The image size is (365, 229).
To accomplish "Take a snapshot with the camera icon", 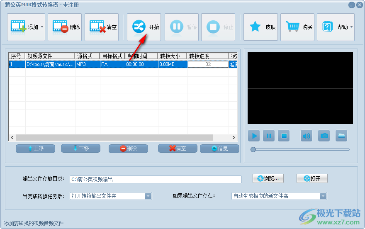I will pyautogui.click(x=324, y=136).
